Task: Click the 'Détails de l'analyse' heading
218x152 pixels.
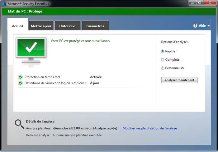Action: 40,122
